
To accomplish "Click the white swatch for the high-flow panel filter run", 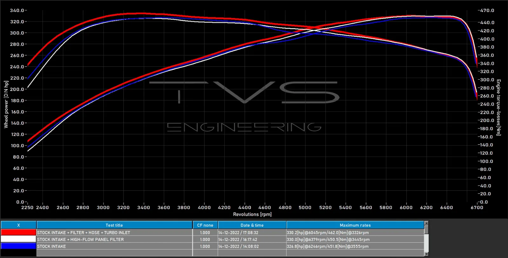I will coord(18,239).
